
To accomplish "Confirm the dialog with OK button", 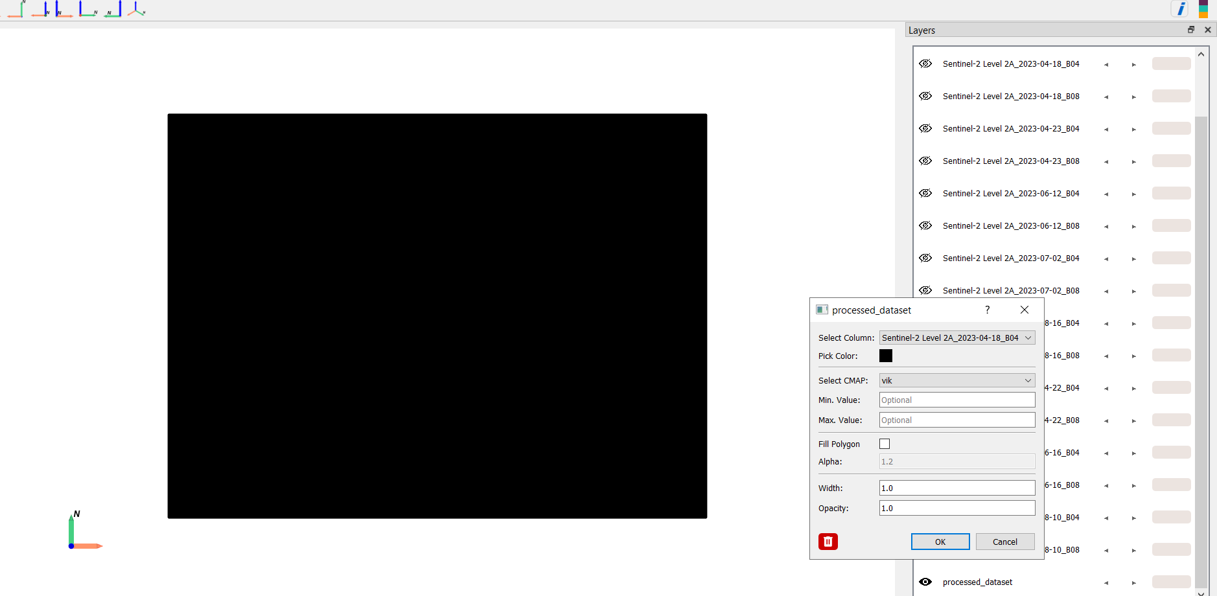I will point(940,542).
